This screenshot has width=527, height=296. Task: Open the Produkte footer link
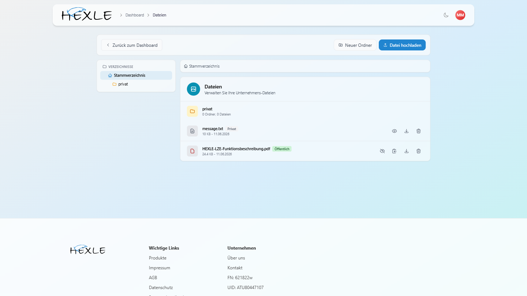tap(158, 258)
